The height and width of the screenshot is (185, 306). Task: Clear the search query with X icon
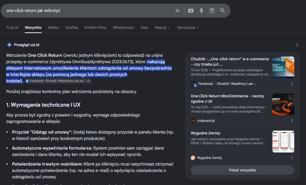tap(178, 11)
